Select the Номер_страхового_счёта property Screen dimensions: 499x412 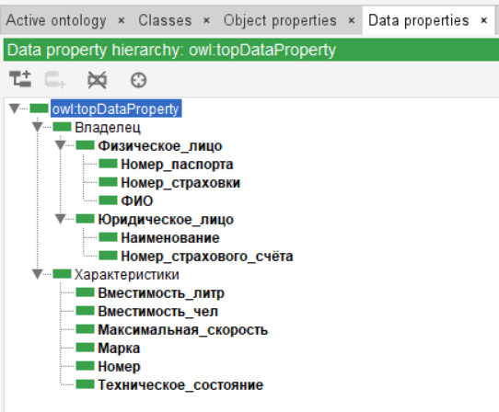click(207, 257)
